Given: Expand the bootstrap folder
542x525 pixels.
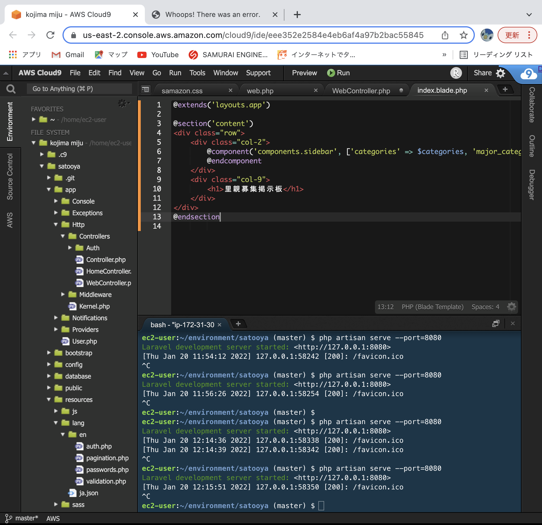Looking at the screenshot, I should [x=49, y=353].
